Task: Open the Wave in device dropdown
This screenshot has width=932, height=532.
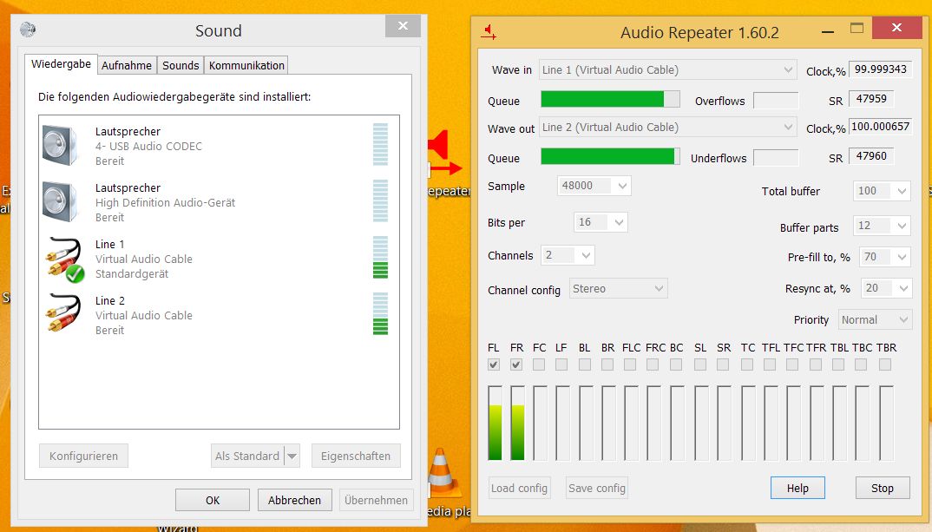Action: [667, 70]
